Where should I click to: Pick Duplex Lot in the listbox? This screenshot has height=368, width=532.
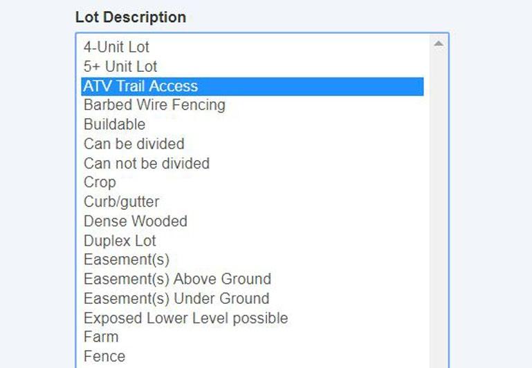pos(120,241)
